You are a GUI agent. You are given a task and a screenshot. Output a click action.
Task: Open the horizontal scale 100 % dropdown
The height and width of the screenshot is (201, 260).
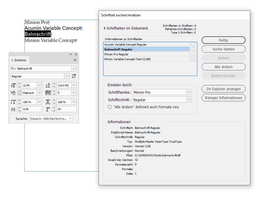pyautogui.click(x=74, y=102)
